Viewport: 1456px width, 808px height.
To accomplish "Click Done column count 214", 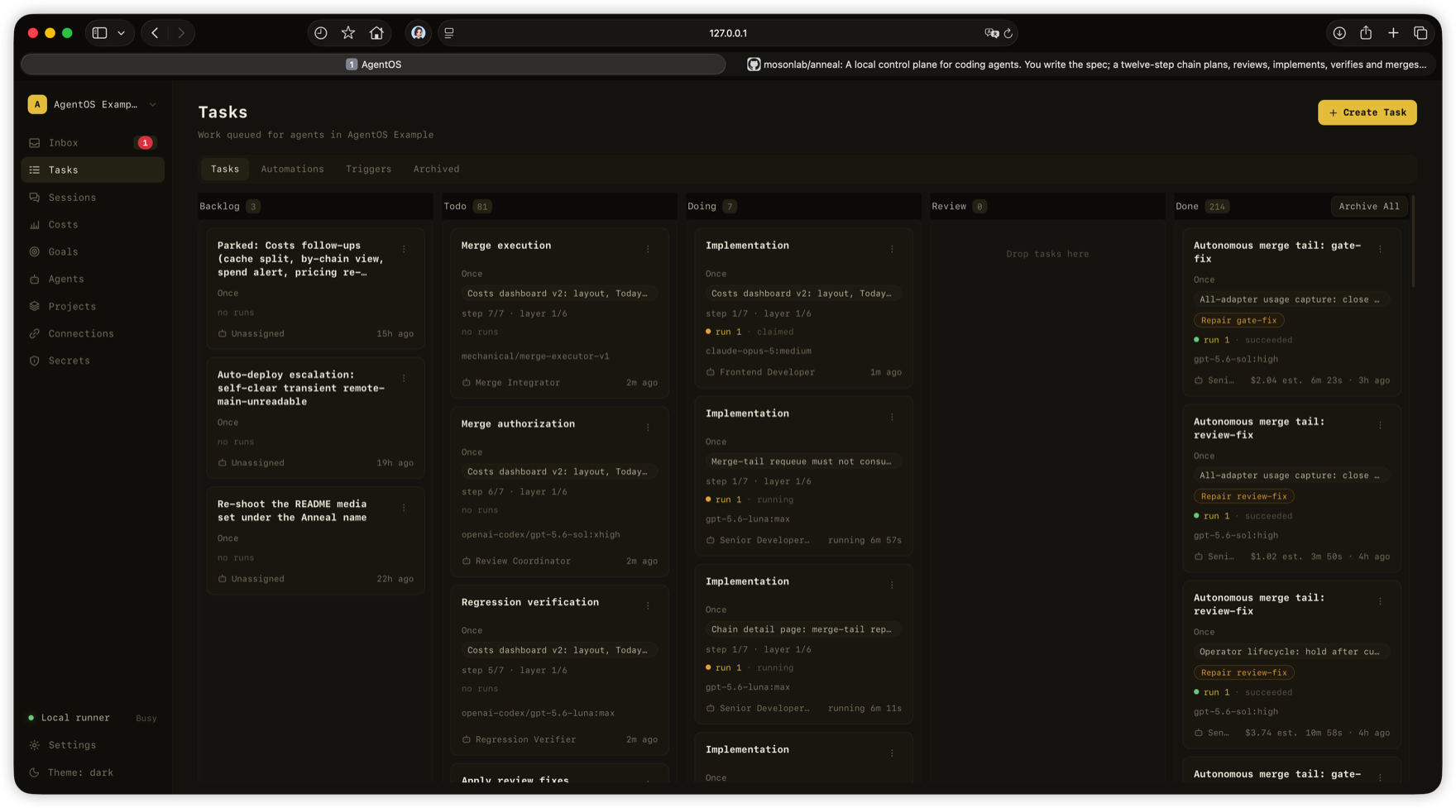I will [1216, 207].
